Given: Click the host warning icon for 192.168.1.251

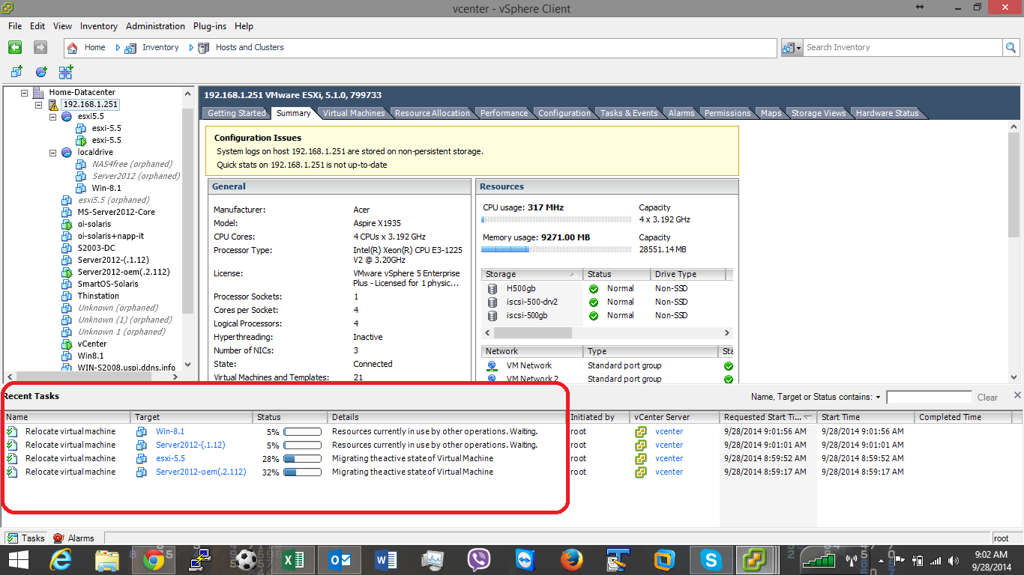Looking at the screenshot, I should (53, 105).
